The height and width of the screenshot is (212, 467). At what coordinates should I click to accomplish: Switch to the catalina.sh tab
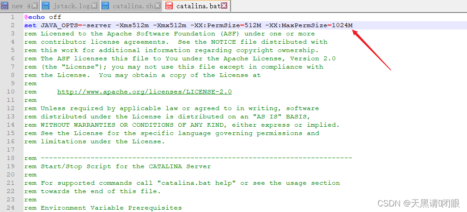pos(132,6)
